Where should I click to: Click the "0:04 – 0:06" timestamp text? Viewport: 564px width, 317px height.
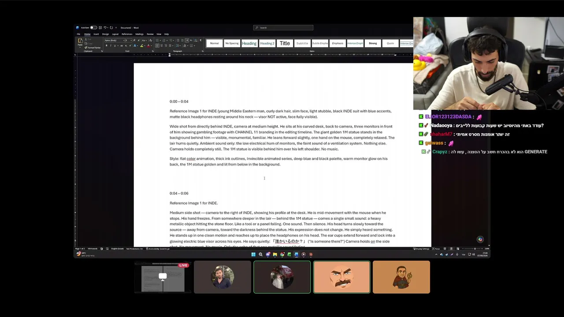[179, 193]
